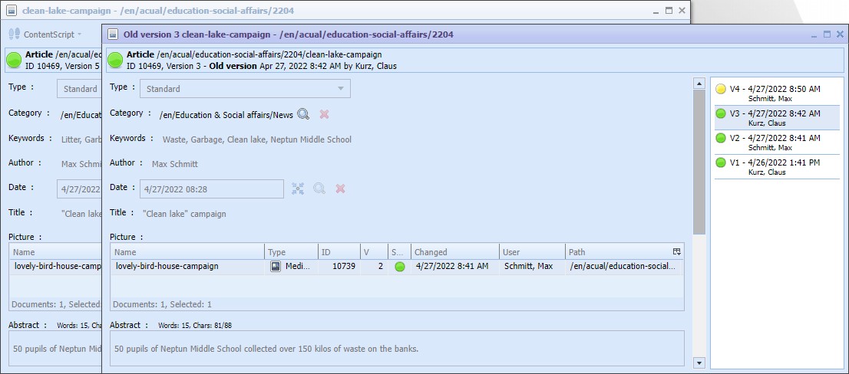Click the green status dot in Picture table row
Image resolution: width=849 pixels, height=374 pixels.
[400, 267]
